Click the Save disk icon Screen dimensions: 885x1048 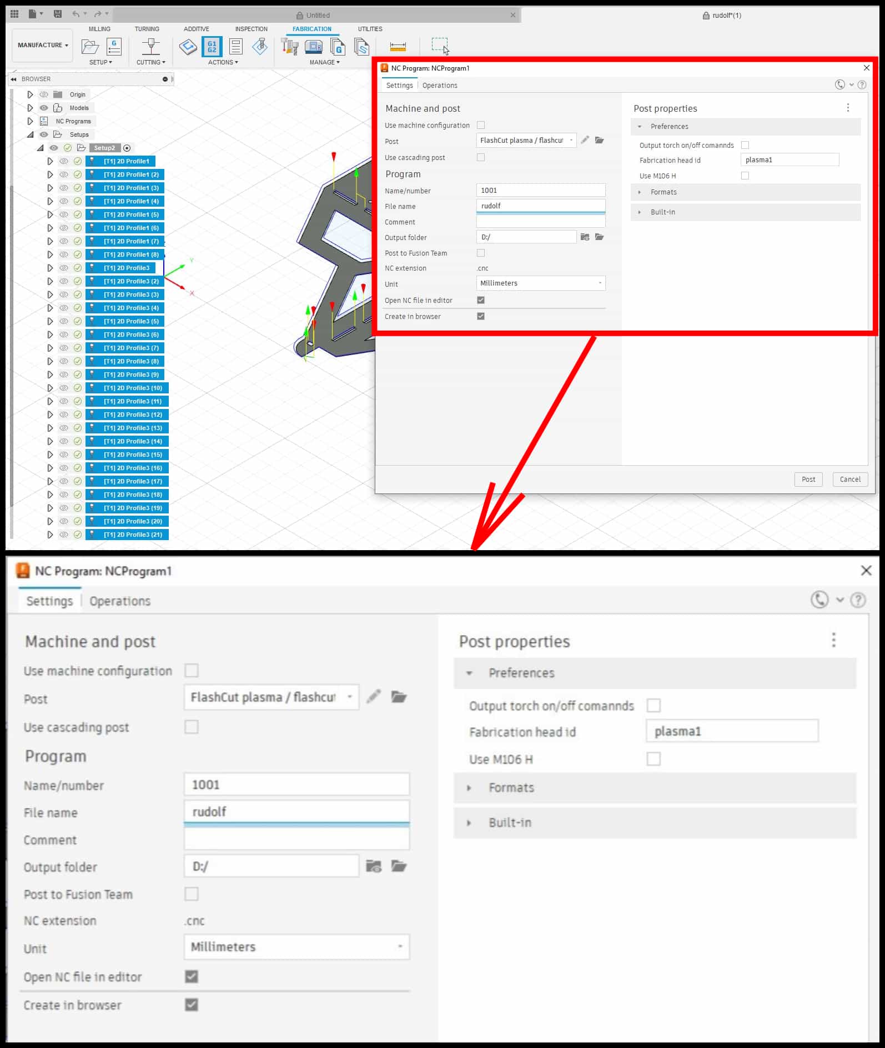[x=57, y=14]
